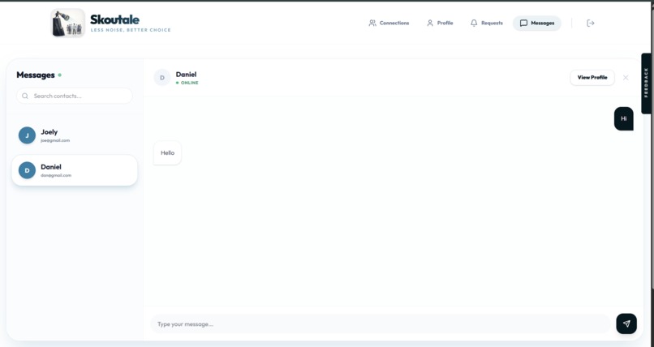This screenshot has width=654, height=347.
Task: Open the Connections page
Action: pos(389,23)
